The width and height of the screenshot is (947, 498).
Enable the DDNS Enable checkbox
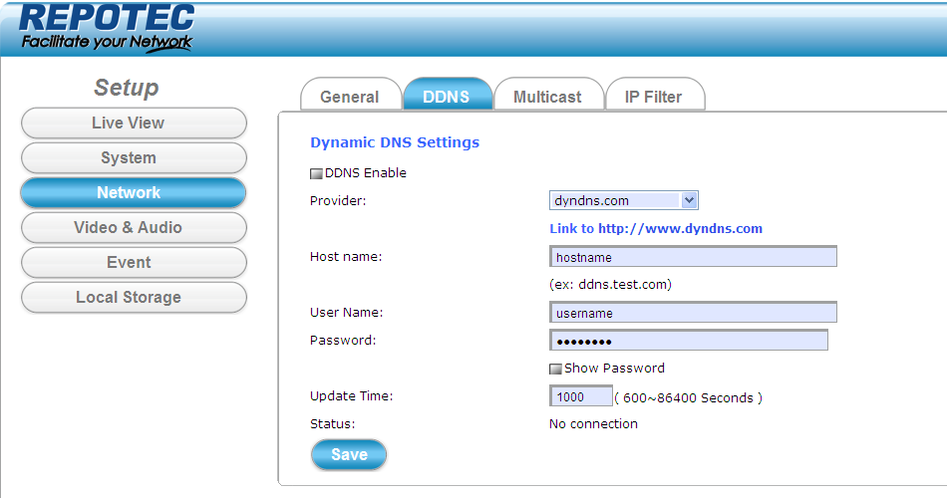[x=317, y=173]
